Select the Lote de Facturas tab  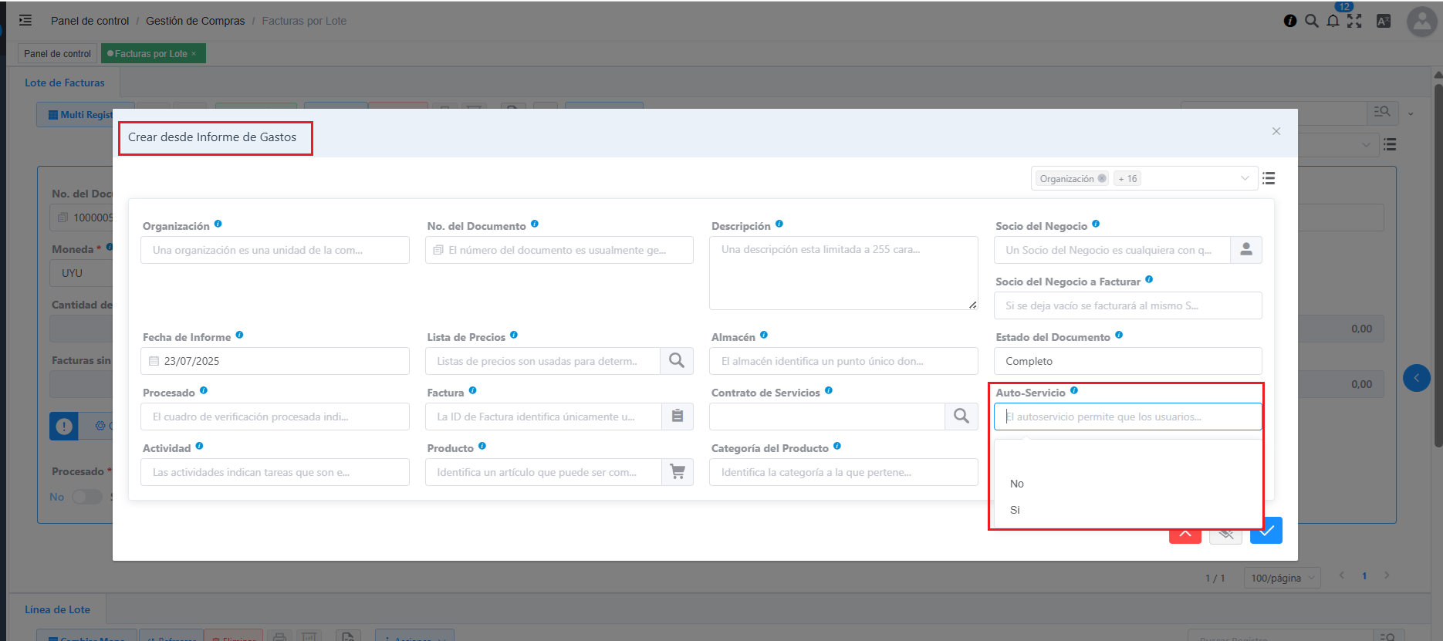pyautogui.click(x=65, y=83)
